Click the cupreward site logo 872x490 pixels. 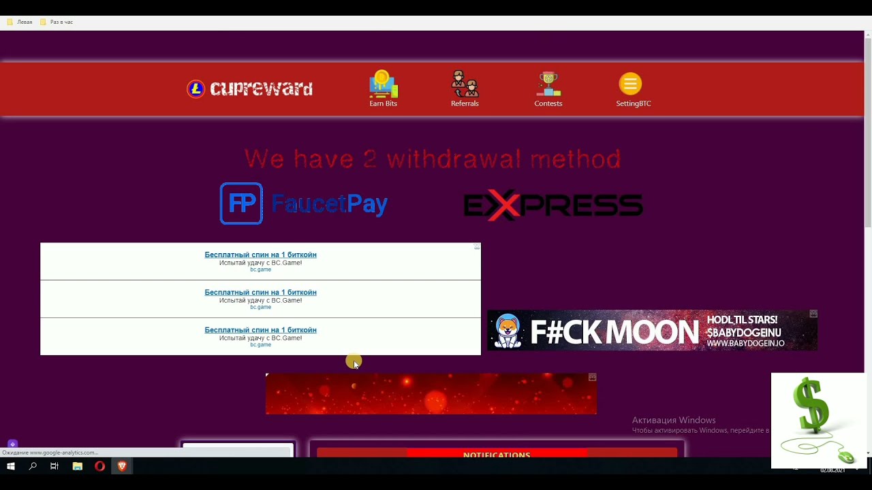(x=249, y=89)
